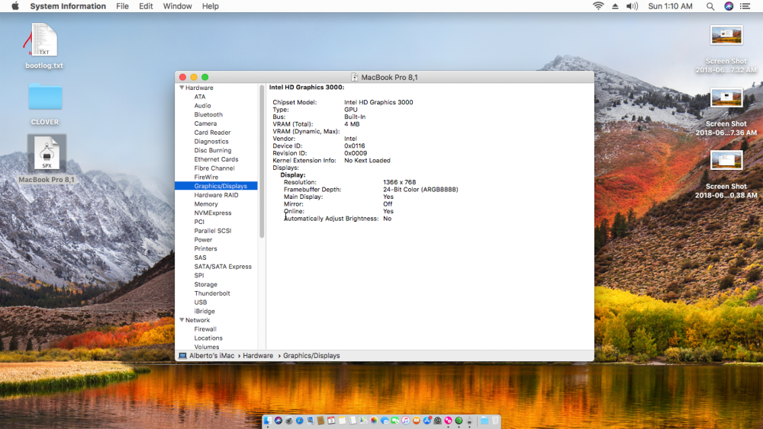The height and width of the screenshot is (429, 763).
Task: Select NVMExpress in the sidebar
Action: [213, 213]
